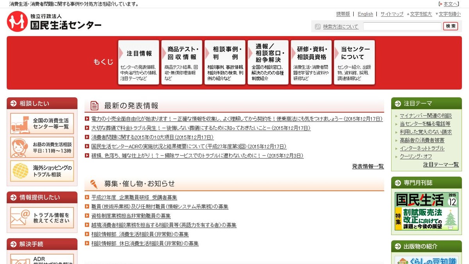Open the 発表情報一覧 link
469x264 pixels.
coord(368,166)
